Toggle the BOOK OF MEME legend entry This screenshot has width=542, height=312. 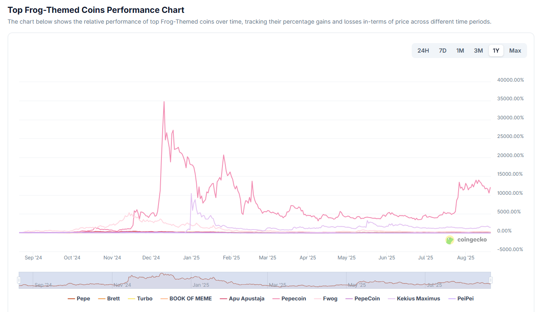(x=186, y=298)
